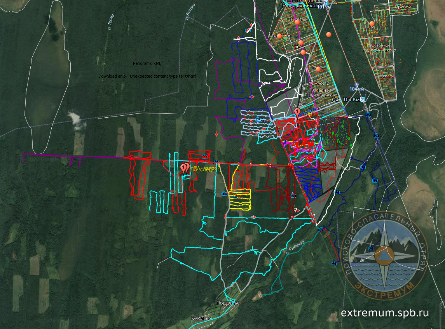Open the double camera icon on light-blue tracks
The width and height of the screenshot is (445, 329).
[x=260, y=120]
